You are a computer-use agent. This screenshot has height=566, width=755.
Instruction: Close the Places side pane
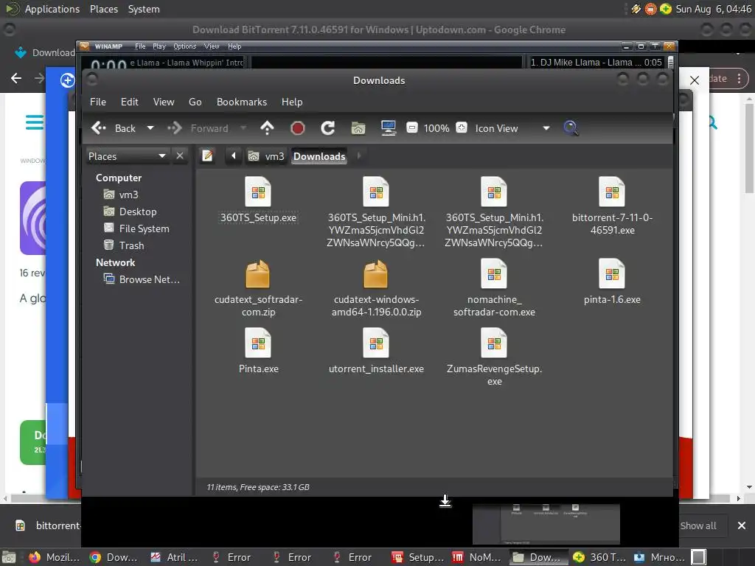(x=180, y=156)
